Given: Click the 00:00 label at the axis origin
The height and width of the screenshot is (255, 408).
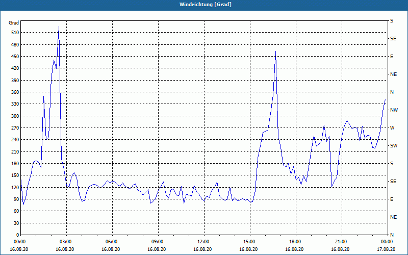Looking at the screenshot, I should [x=19, y=242].
